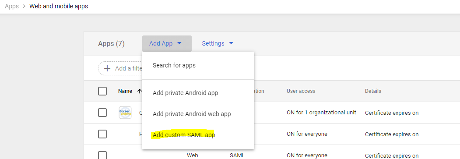Screen dimensions: 460x159
Task: Click the Settings dropdown triangle icon
Action: click(x=231, y=43)
